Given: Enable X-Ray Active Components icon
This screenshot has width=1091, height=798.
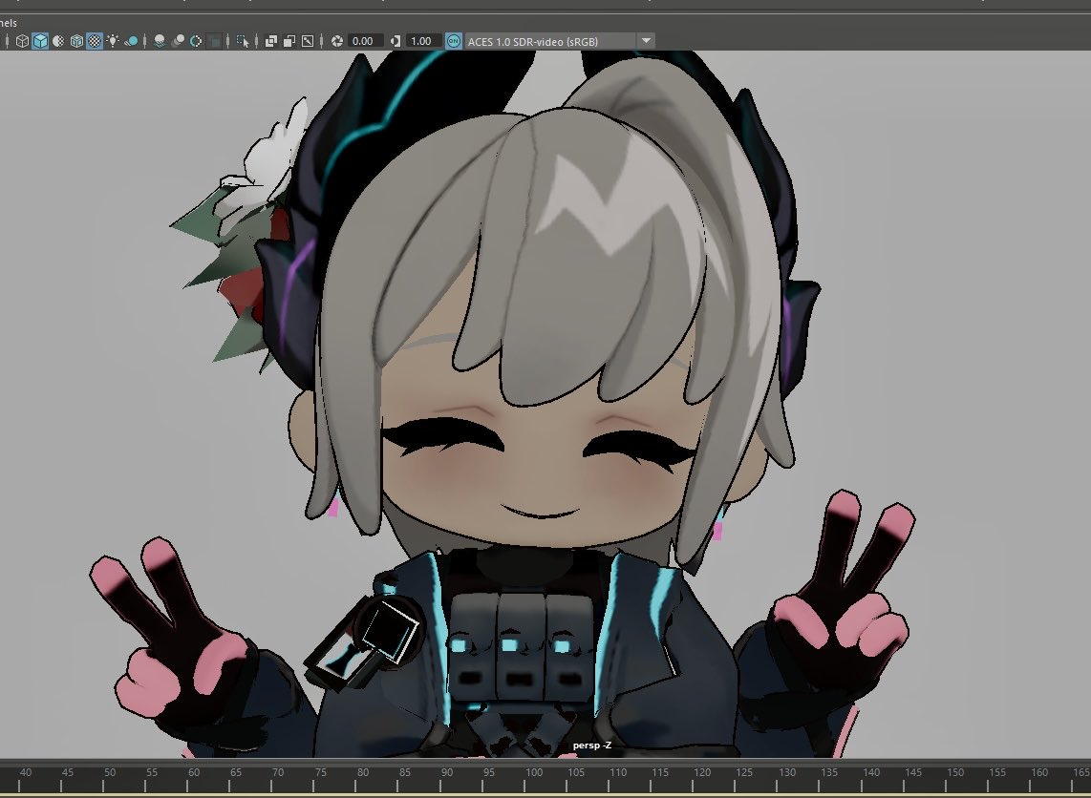Looking at the screenshot, I should tap(289, 41).
